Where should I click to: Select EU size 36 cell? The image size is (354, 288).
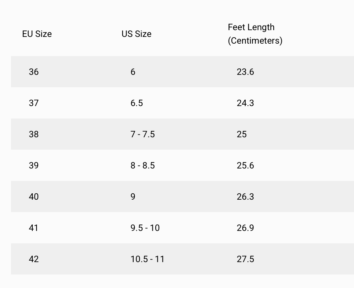[x=34, y=72]
